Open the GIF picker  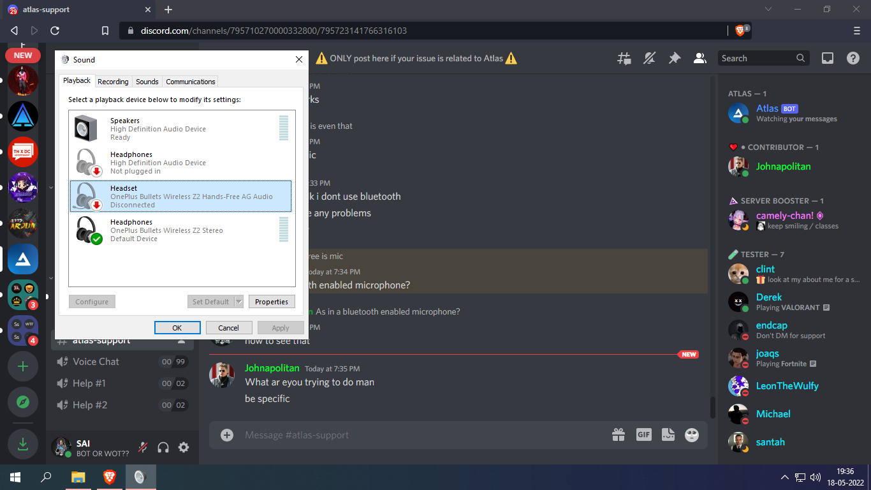tap(644, 435)
